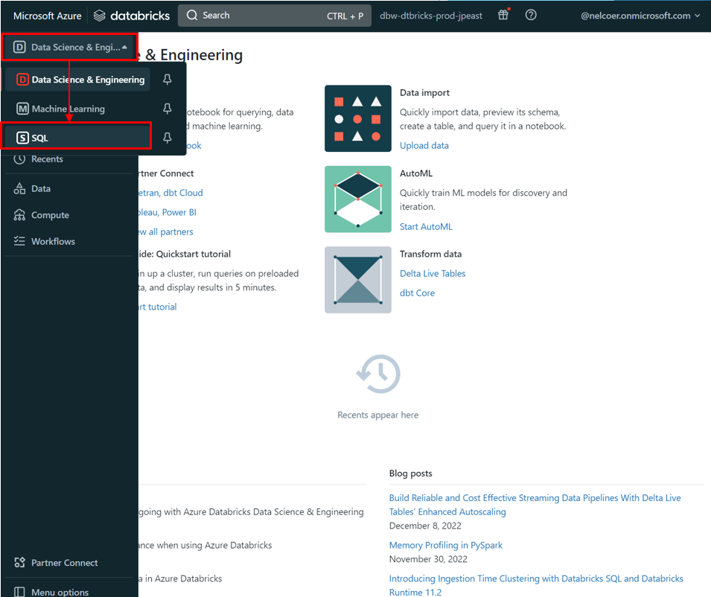Click the SQL S icon
The height and width of the screenshot is (597, 711).
click(22, 138)
